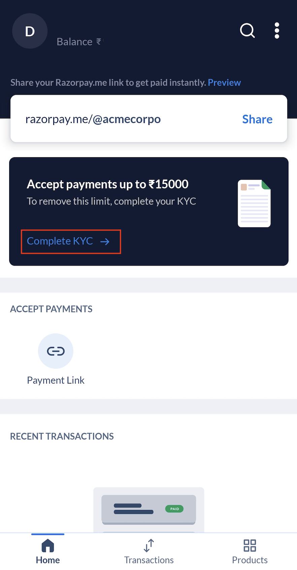This screenshot has width=297, height=570.
Task: Click the Share button
Action: pos(257,119)
